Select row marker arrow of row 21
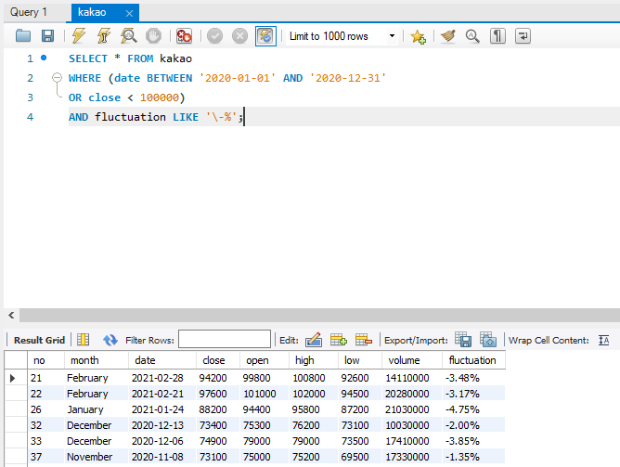Image resolution: width=620 pixels, height=467 pixels. coord(13,378)
